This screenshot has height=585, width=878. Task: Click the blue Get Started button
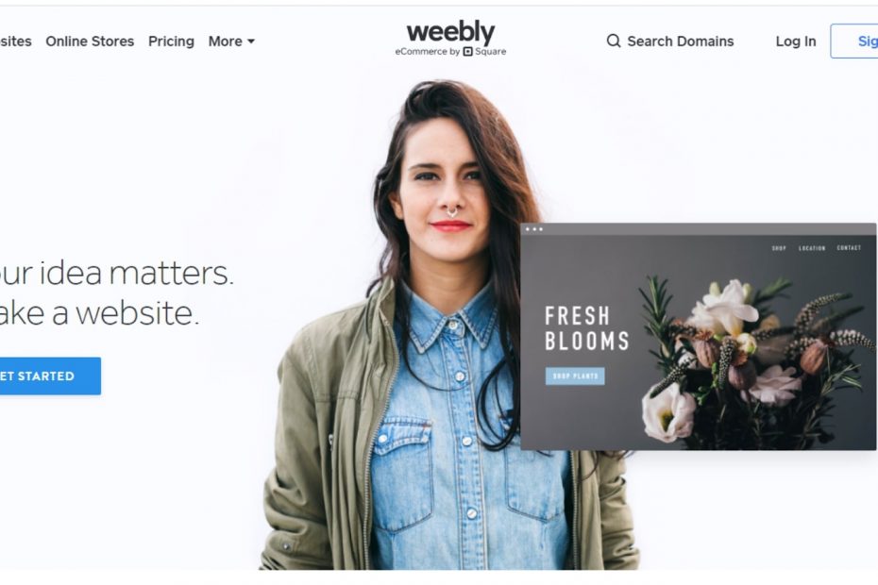(x=50, y=376)
